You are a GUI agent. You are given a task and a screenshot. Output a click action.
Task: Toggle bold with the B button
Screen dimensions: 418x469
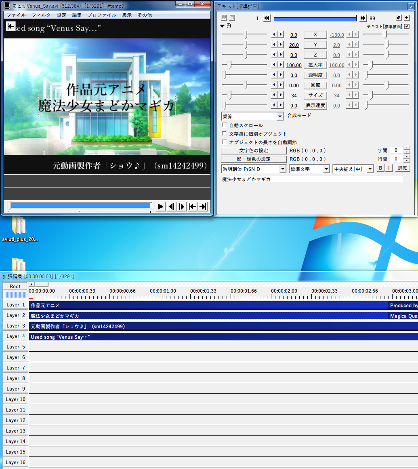(380, 168)
